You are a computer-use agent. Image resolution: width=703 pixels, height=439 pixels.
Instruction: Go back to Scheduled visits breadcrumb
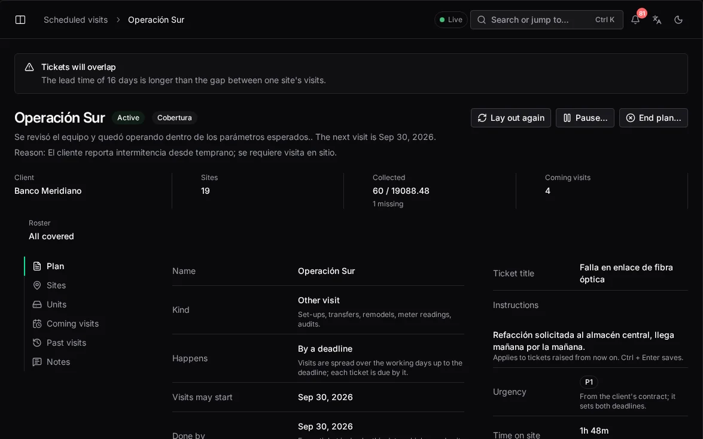pos(75,20)
